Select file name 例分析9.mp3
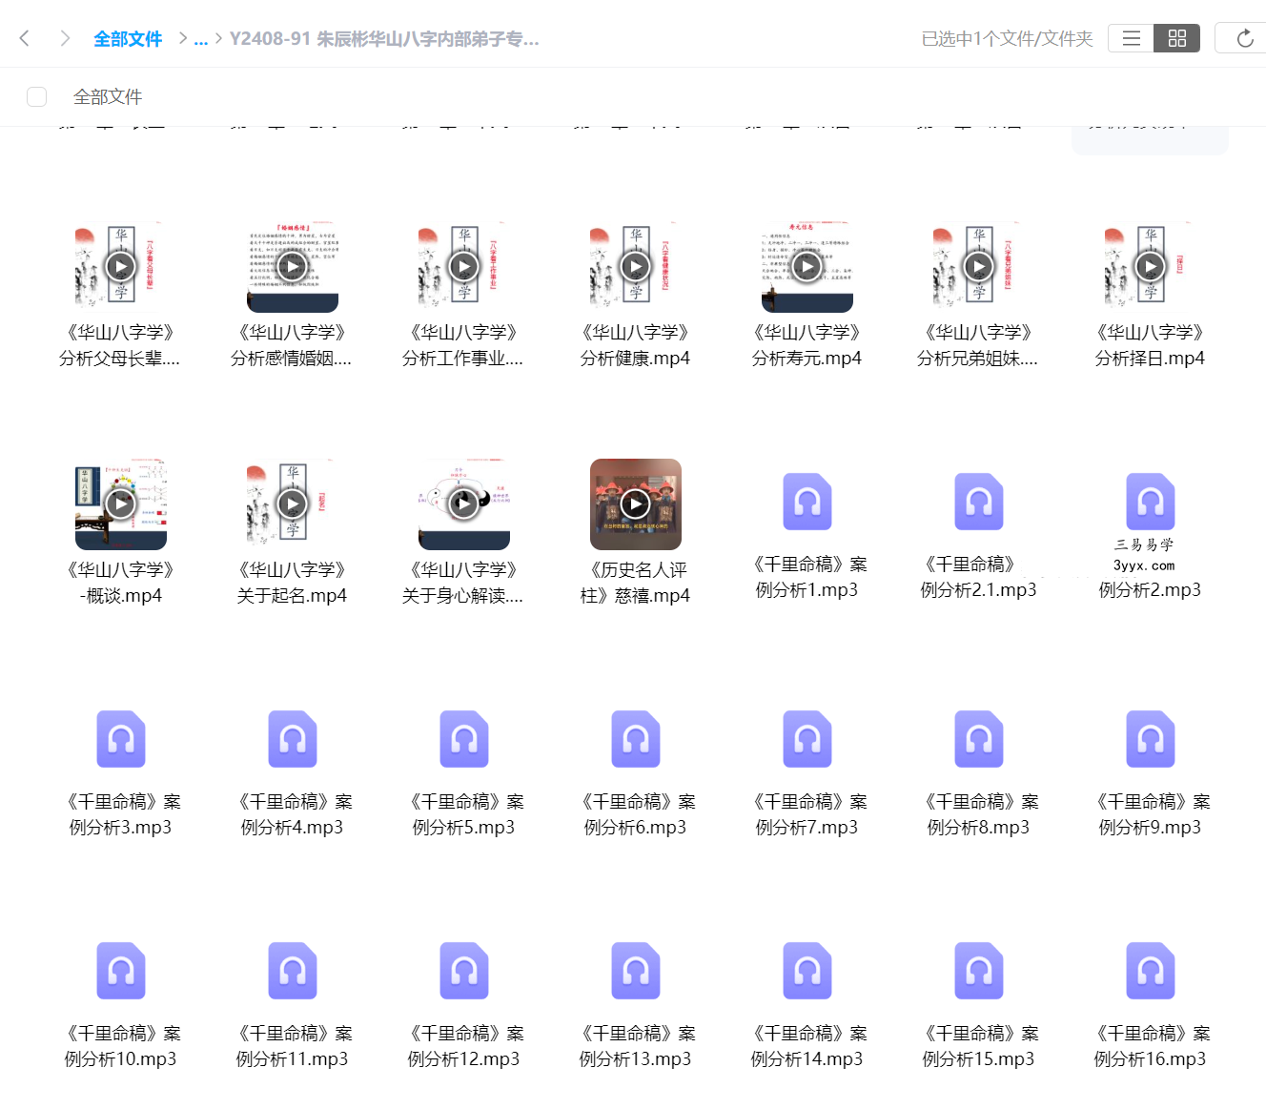1266x1109 pixels. tap(1150, 828)
